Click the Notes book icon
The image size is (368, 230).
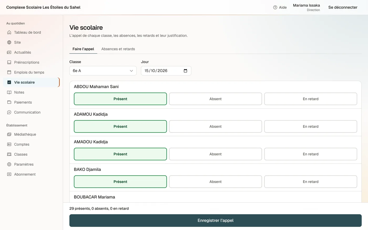(9, 92)
